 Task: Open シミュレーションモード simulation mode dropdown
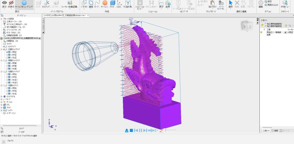pyautogui.click(x=140, y=5)
